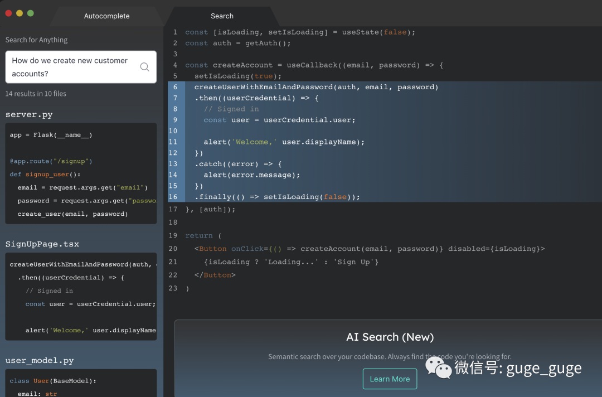Viewport: 602px width, 397px height.
Task: Open the user_model.py result file
Action: pos(40,361)
